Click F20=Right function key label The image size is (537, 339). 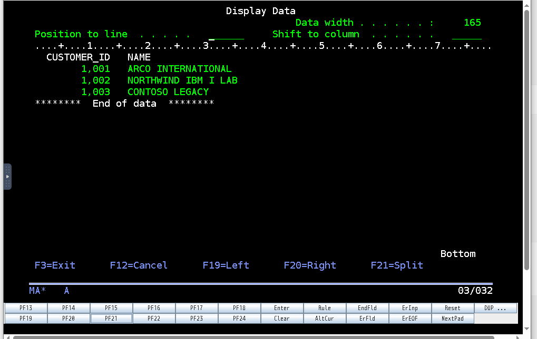pos(310,265)
